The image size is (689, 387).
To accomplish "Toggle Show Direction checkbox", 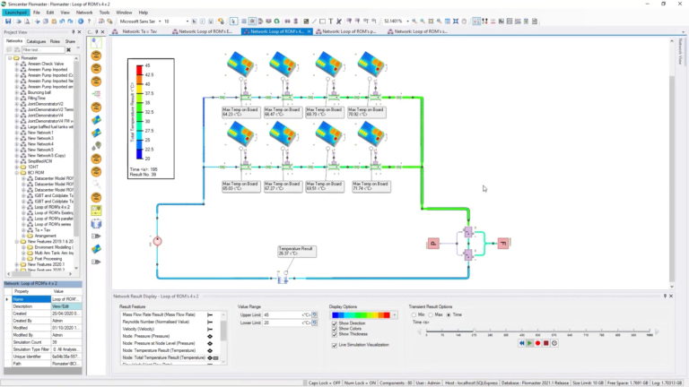I will [335, 323].
